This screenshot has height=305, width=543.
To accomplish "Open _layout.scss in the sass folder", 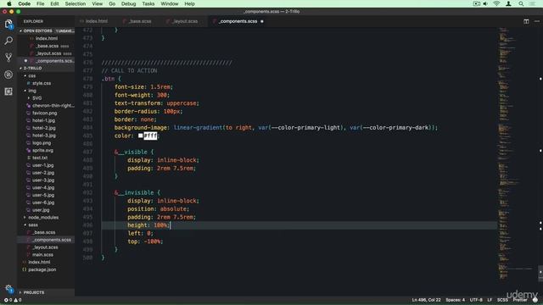I will point(45,247).
